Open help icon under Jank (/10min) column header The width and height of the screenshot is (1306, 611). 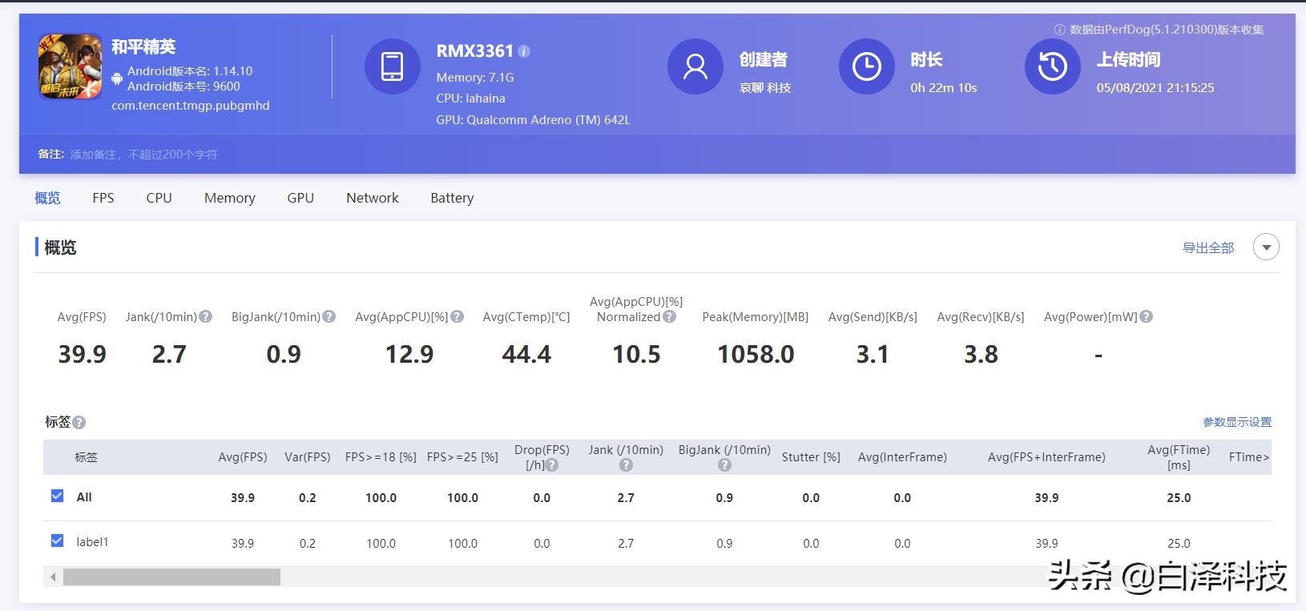tap(626, 464)
